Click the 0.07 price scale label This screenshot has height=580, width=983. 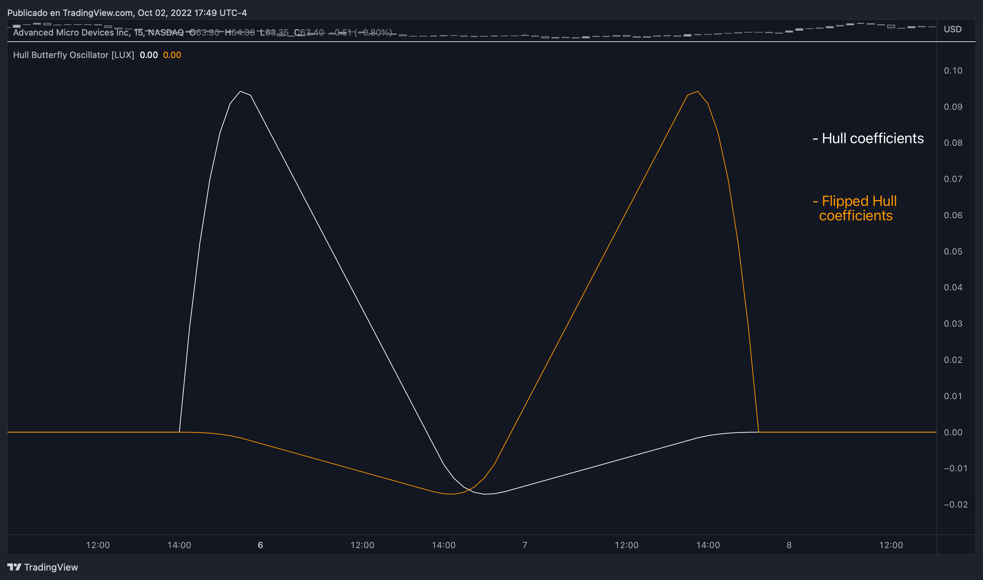click(x=953, y=179)
